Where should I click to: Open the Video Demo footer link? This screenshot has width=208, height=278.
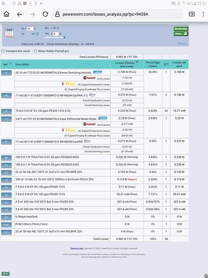point(96,254)
